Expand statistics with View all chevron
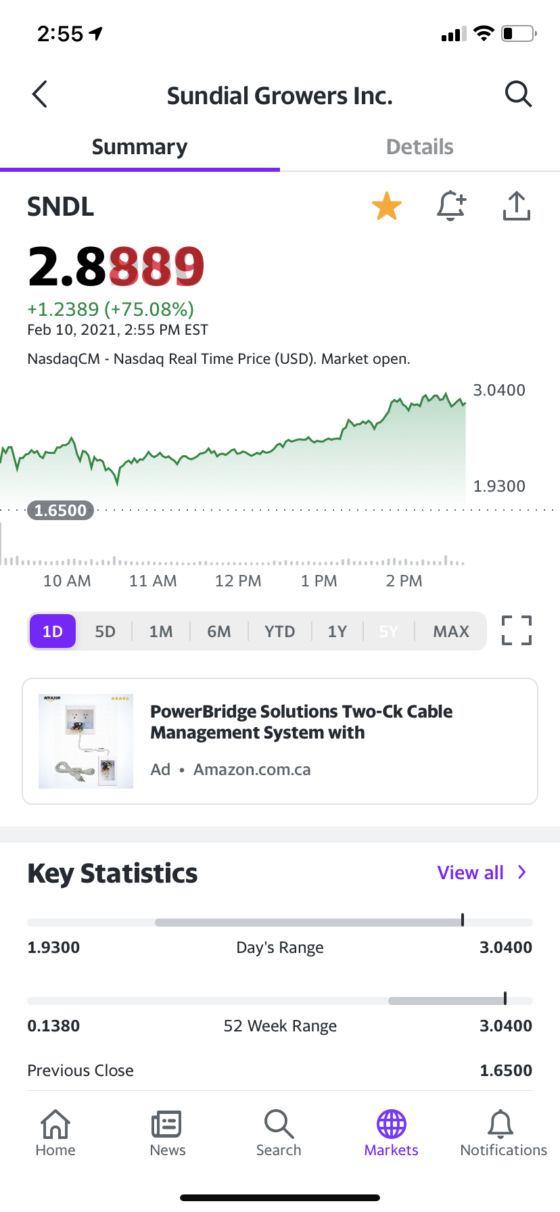This screenshot has height=1212, width=560. [522, 872]
